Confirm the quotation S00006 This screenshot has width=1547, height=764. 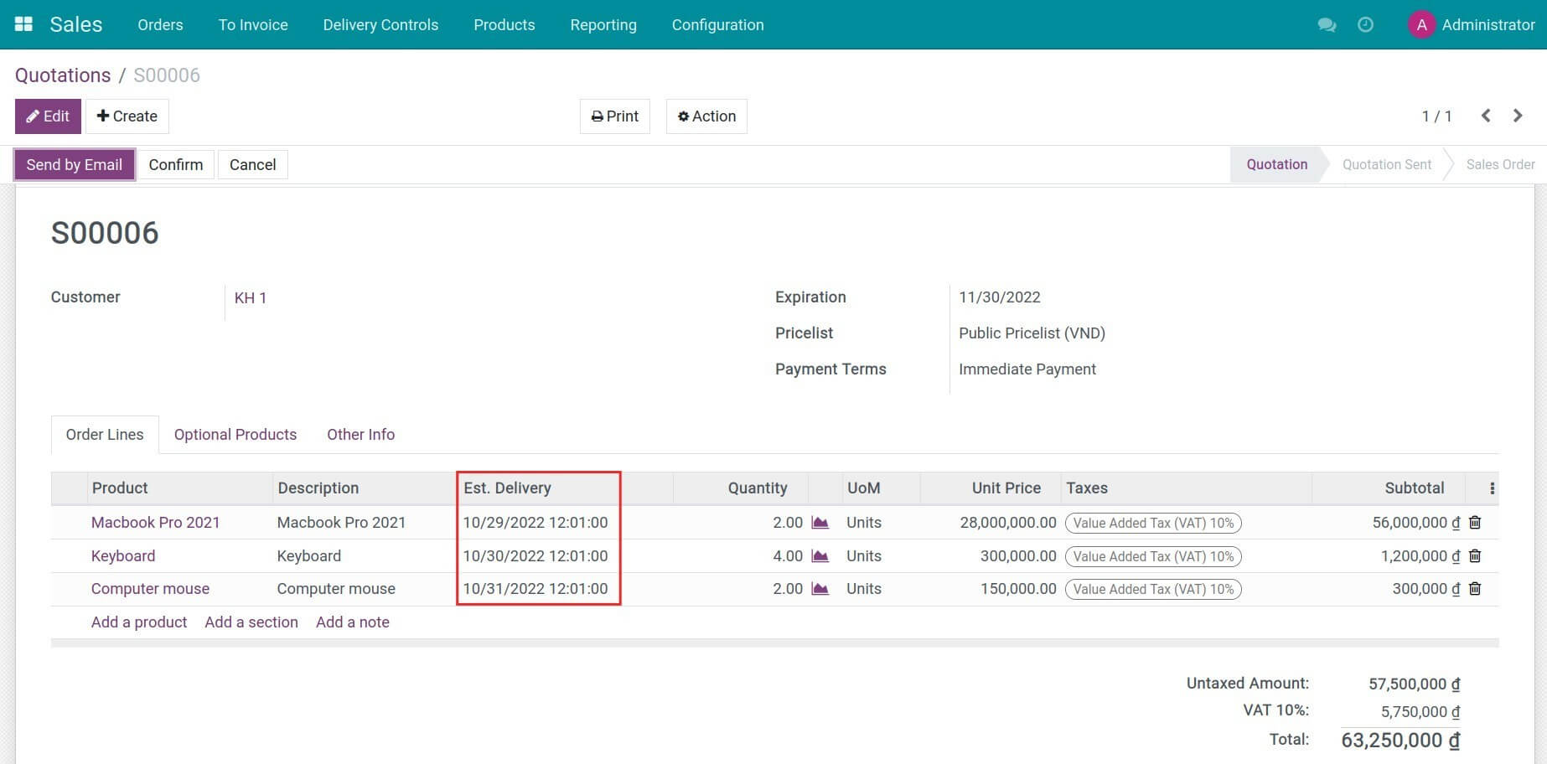coord(175,164)
